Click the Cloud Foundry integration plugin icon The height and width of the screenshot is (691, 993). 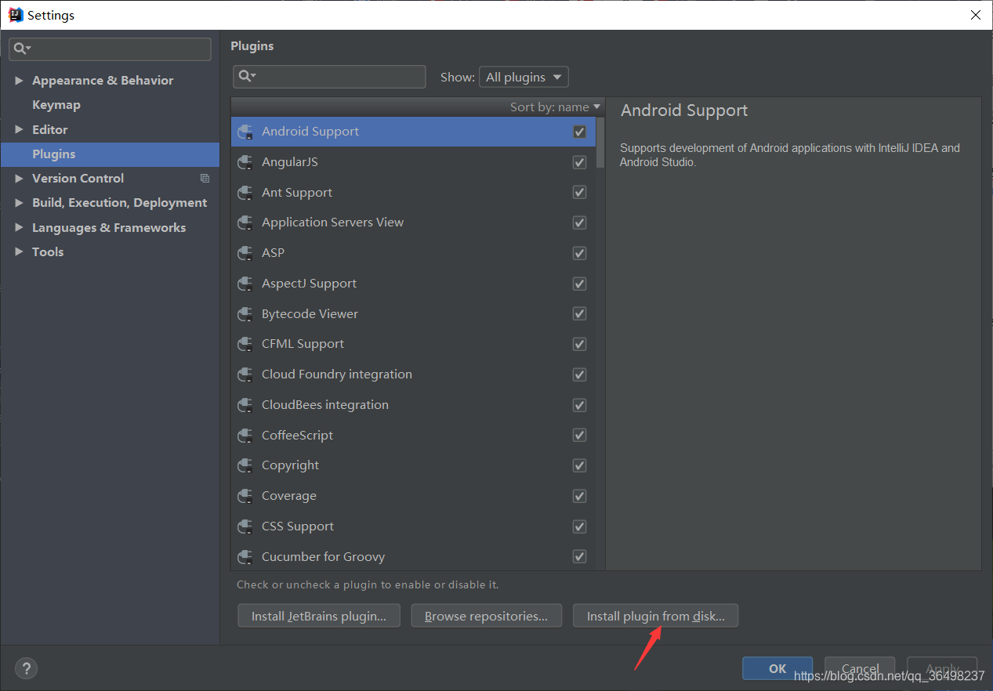click(245, 374)
